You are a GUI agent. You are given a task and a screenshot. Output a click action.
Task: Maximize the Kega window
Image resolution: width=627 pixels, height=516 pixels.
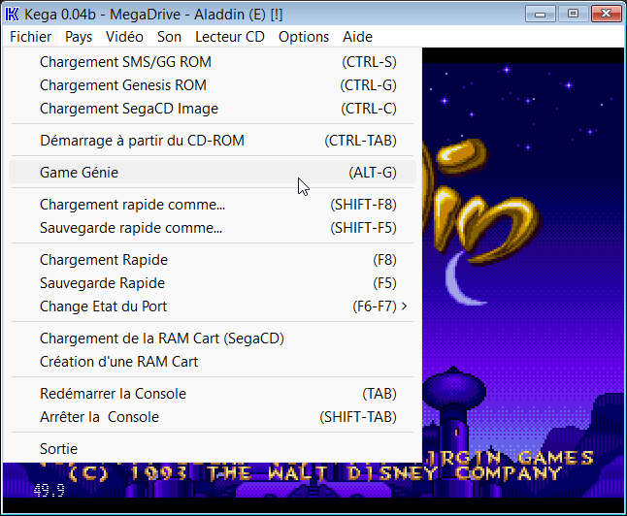point(573,14)
